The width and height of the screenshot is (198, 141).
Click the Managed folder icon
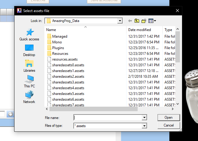tap(49, 36)
